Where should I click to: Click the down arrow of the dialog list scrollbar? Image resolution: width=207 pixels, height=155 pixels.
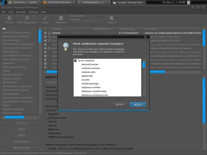coord(144,95)
